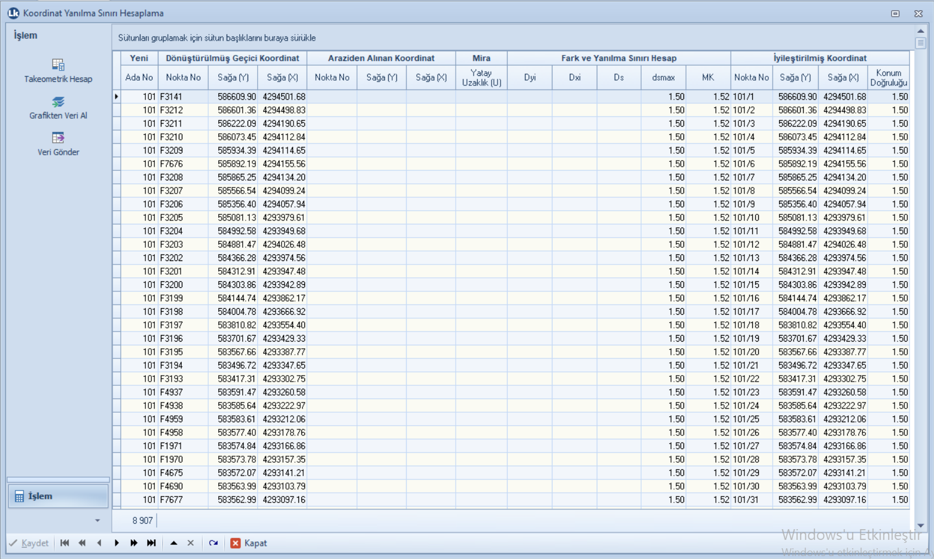
Task: Click value 583701.67 in row F3196
Action: [233, 339]
